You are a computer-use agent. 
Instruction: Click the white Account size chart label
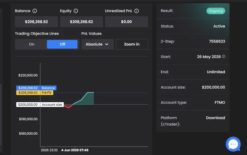point(40,105)
